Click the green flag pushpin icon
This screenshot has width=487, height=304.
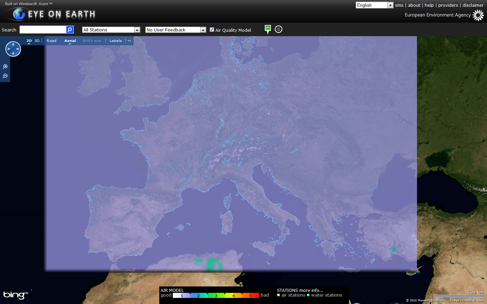tap(268, 29)
